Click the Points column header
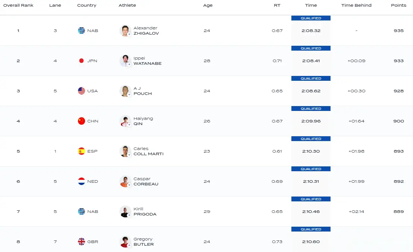Viewport: 413px width, 252px height. 398,5
